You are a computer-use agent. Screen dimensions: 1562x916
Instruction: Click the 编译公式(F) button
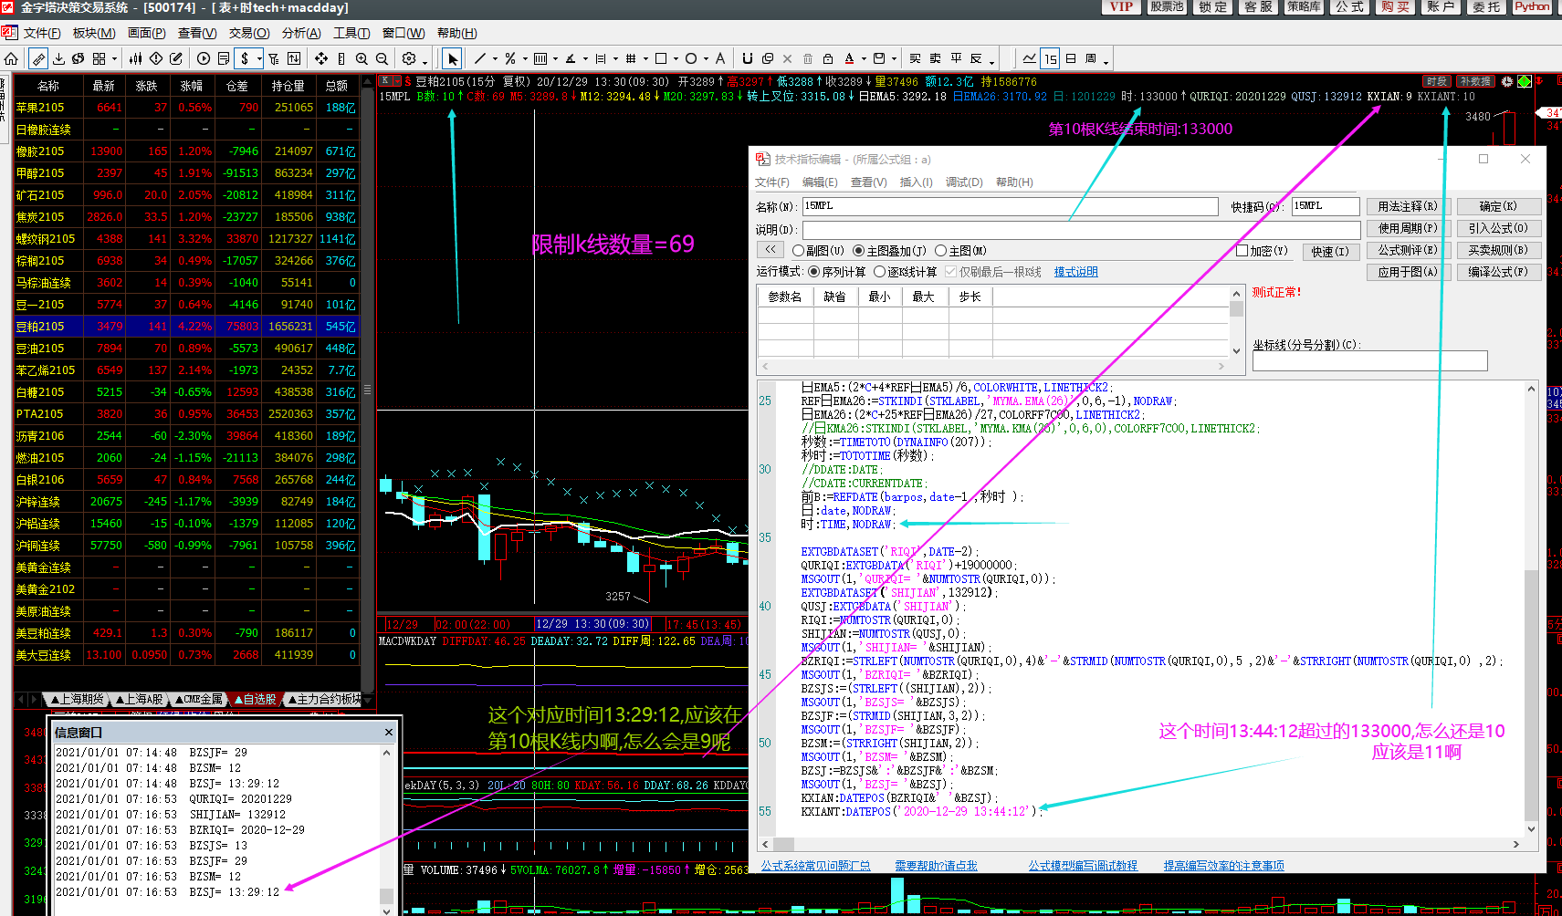click(x=1498, y=272)
